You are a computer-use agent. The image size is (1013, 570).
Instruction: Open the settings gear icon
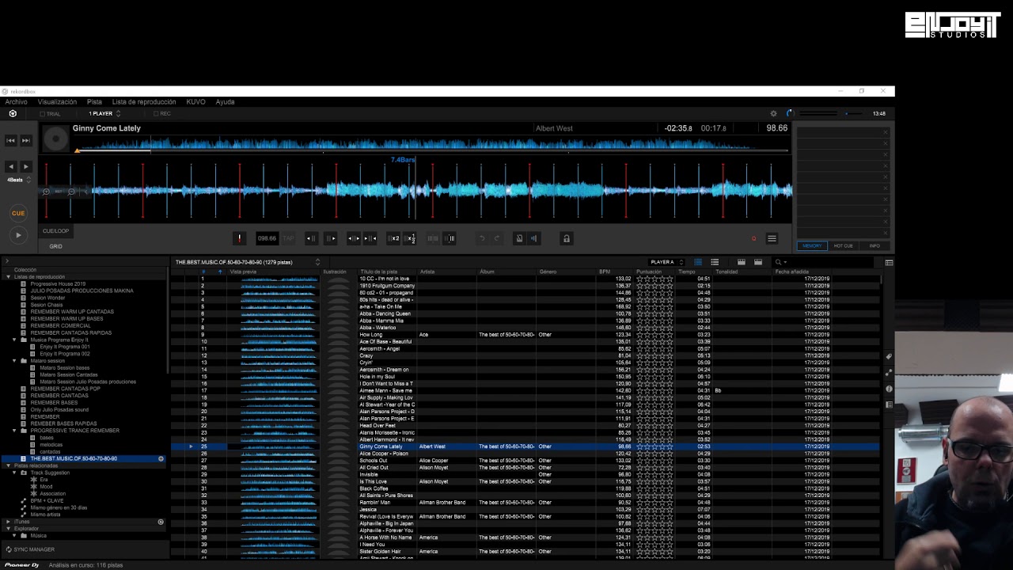773,113
